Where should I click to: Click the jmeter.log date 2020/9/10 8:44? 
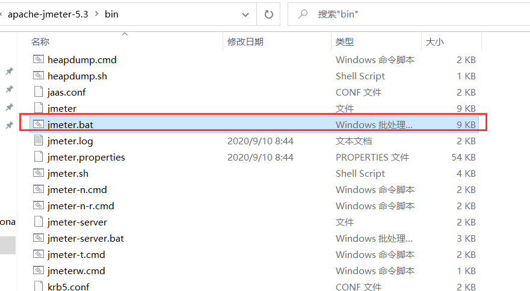click(260, 141)
